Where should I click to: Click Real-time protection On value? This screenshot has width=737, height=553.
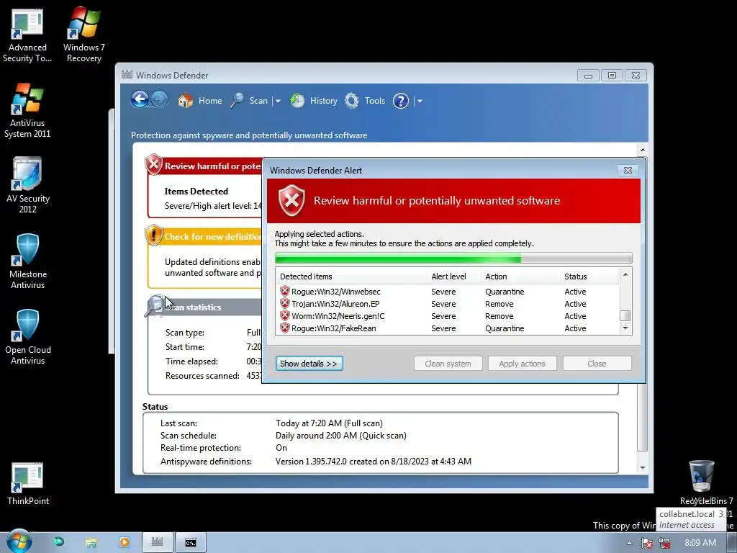(281, 448)
